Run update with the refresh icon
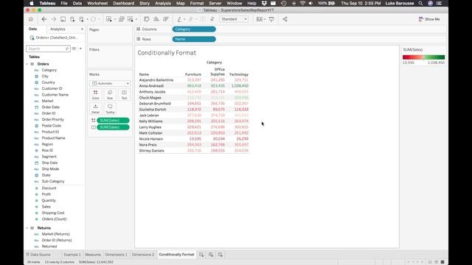The height and width of the screenshot is (265, 472). (x=94, y=19)
